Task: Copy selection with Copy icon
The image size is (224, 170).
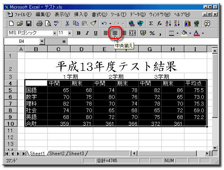Action: point(76,23)
